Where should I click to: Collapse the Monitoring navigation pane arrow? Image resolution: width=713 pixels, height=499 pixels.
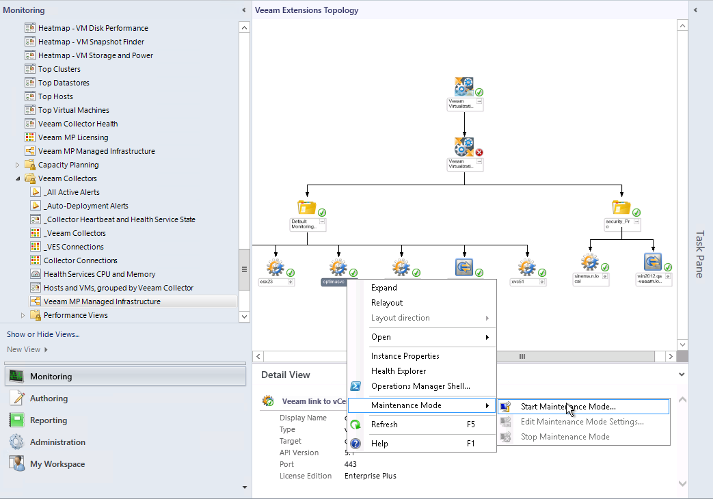pos(244,10)
